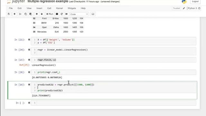Screen dimensions: 206x116
Task: Click the print(predictedCO2) code line
Action: (50, 91)
